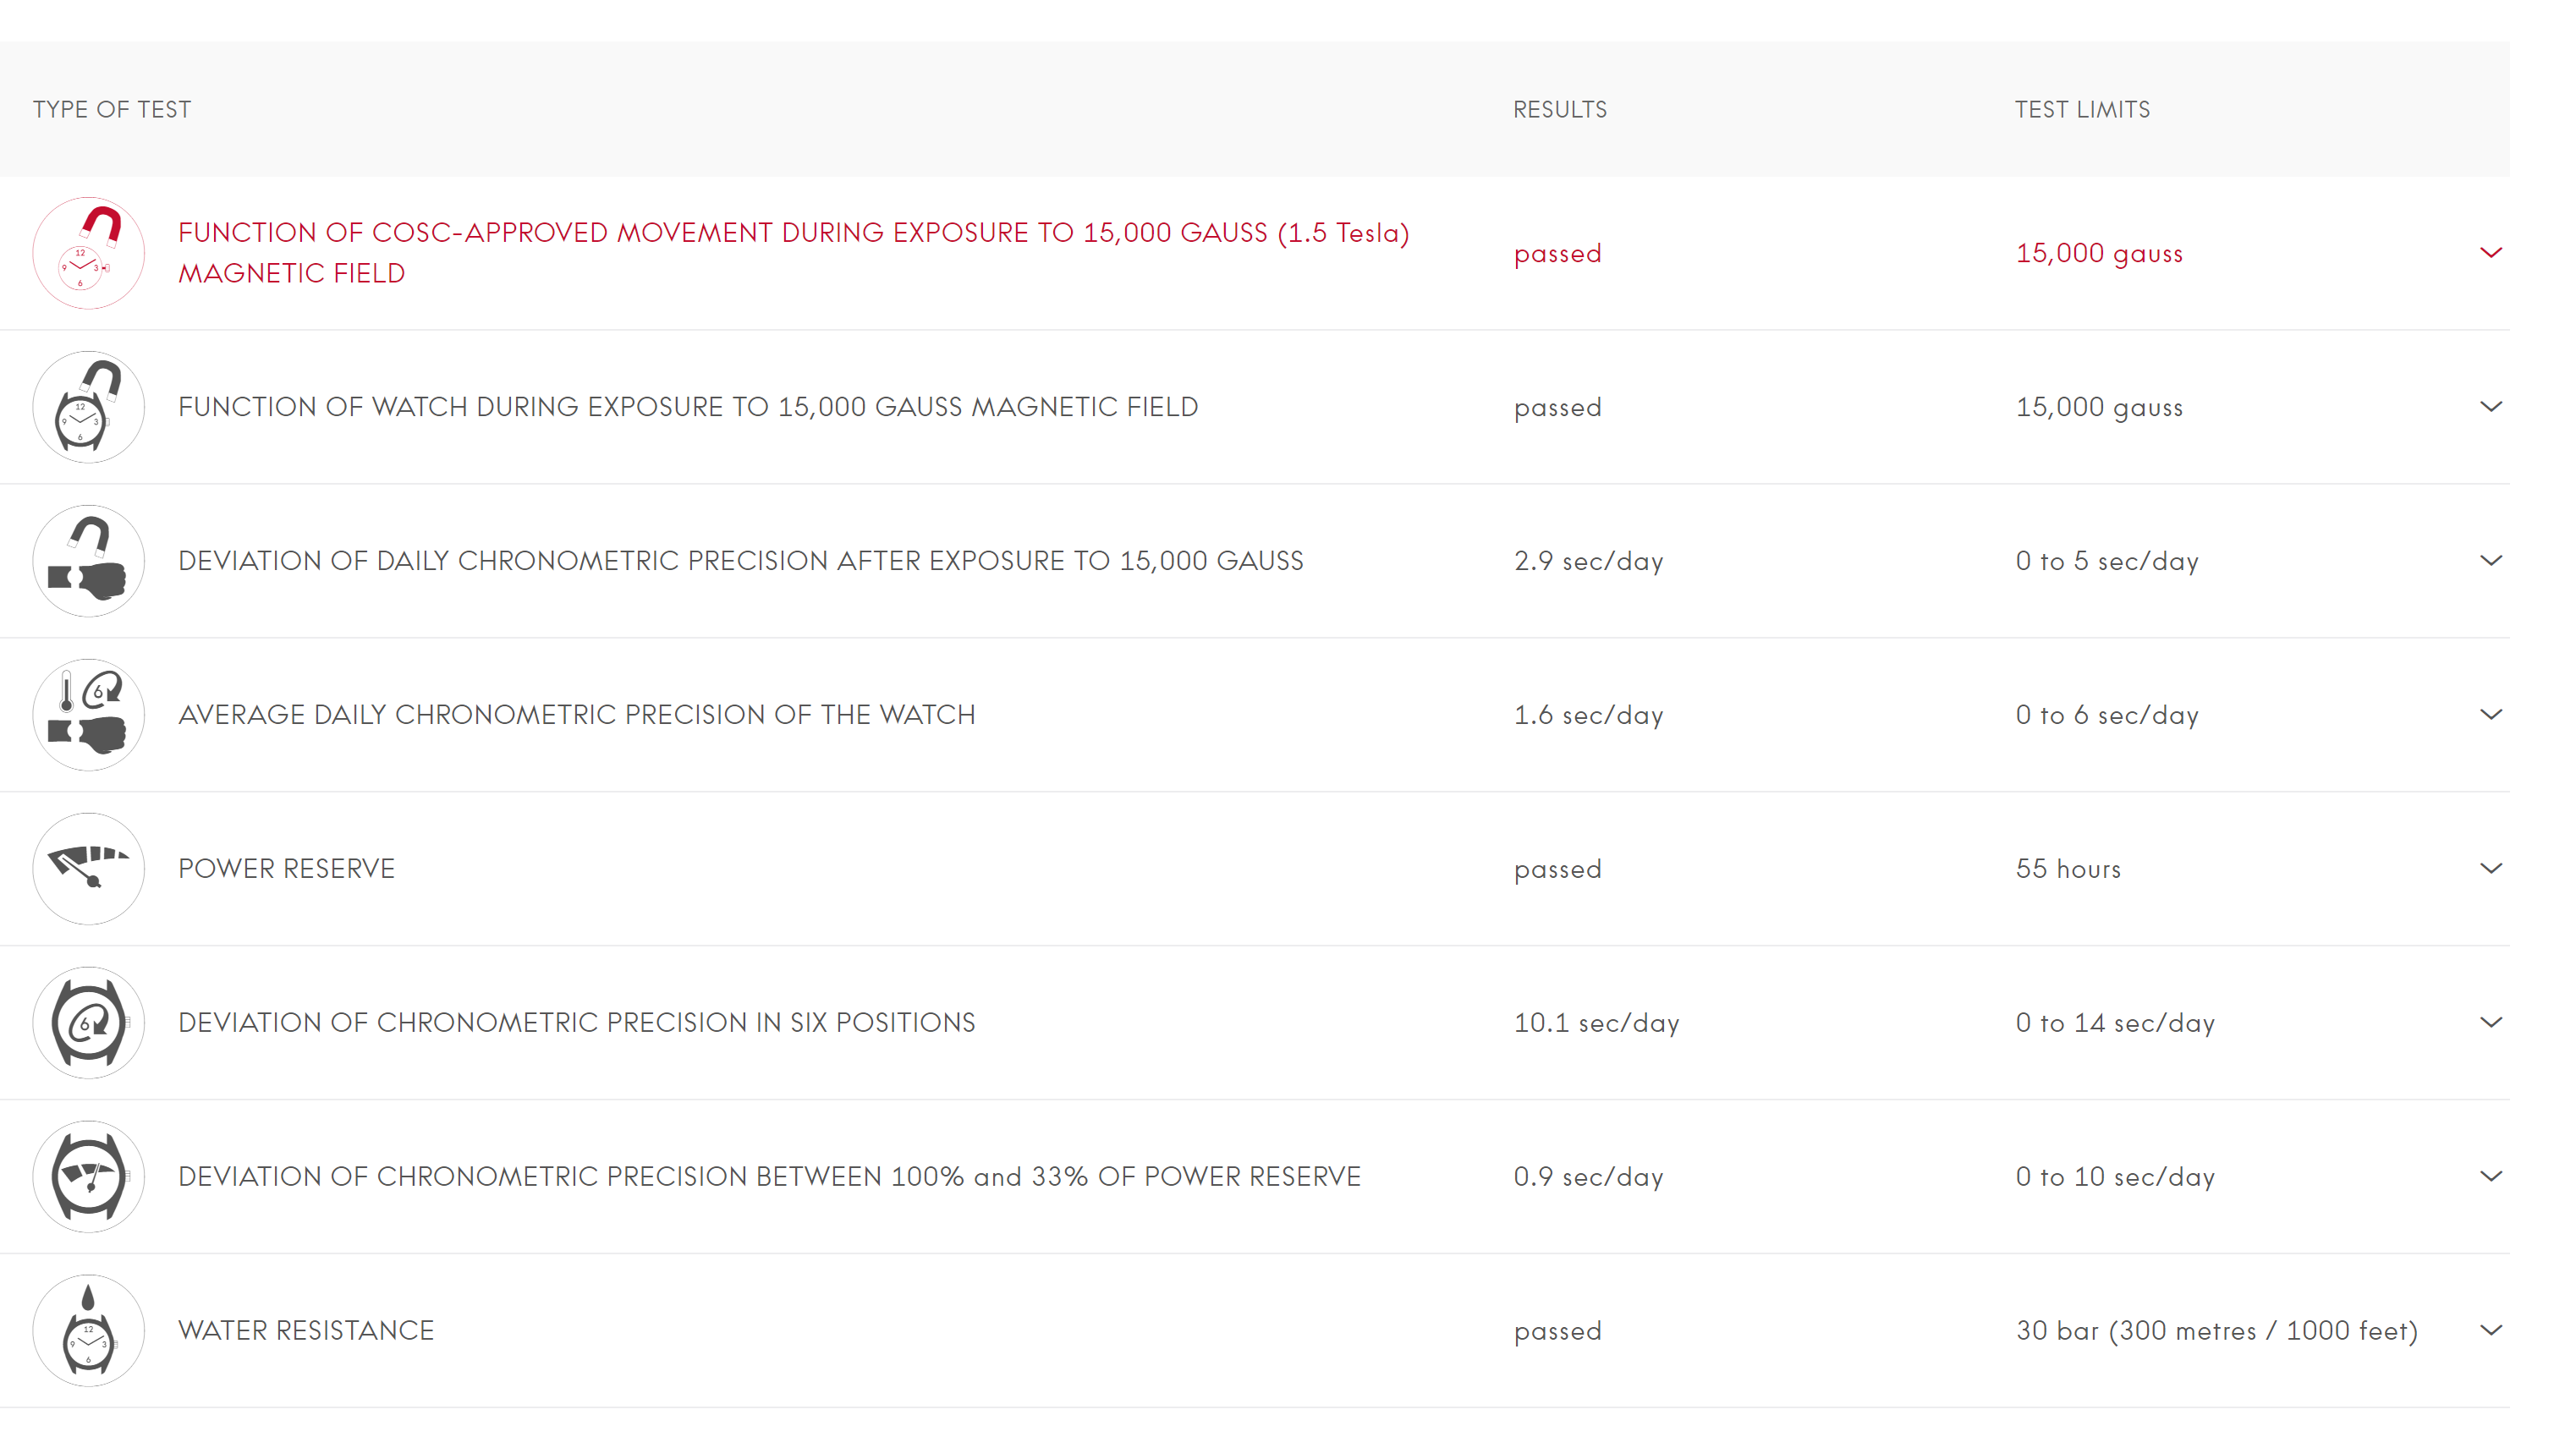
Task: Click the six positions watch icon
Action: [88, 1023]
